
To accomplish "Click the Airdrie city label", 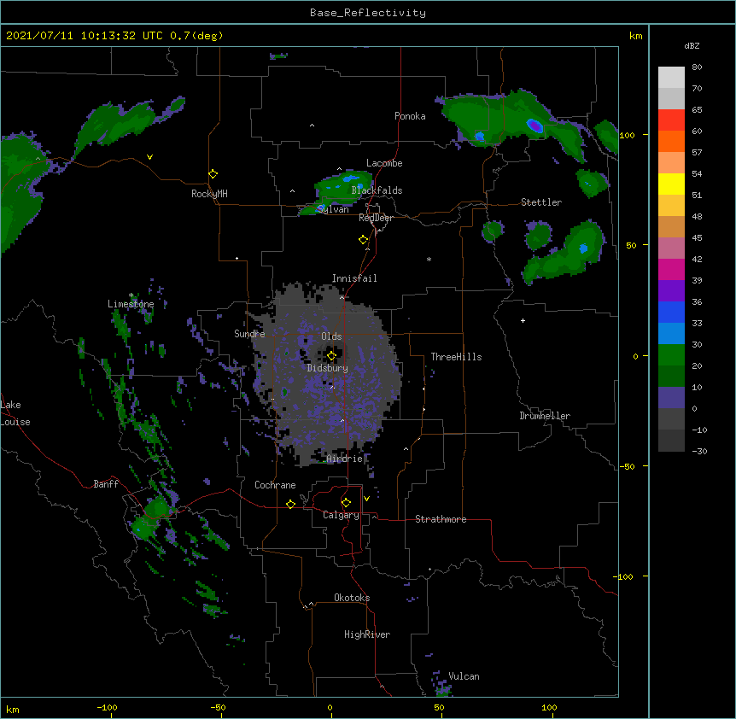I will 345,459.
